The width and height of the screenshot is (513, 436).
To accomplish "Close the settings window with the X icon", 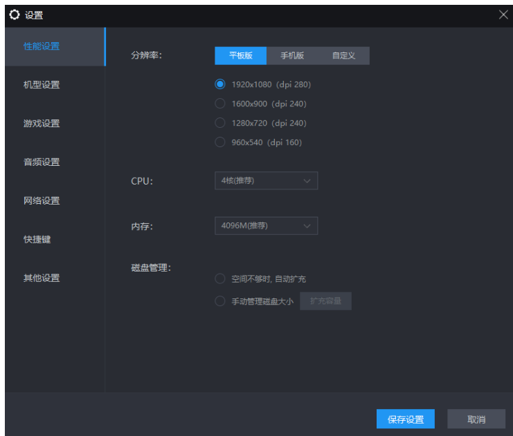I will (x=503, y=15).
